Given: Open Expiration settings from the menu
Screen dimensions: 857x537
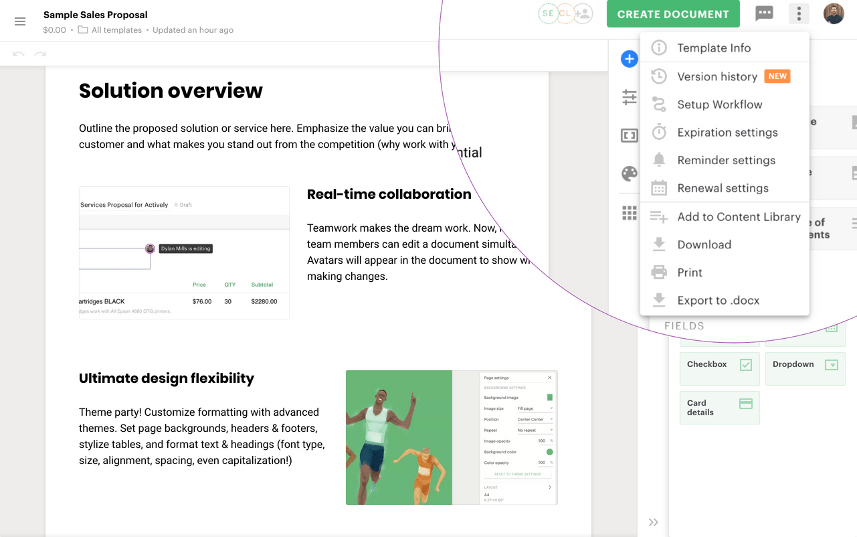Looking at the screenshot, I should pyautogui.click(x=725, y=133).
